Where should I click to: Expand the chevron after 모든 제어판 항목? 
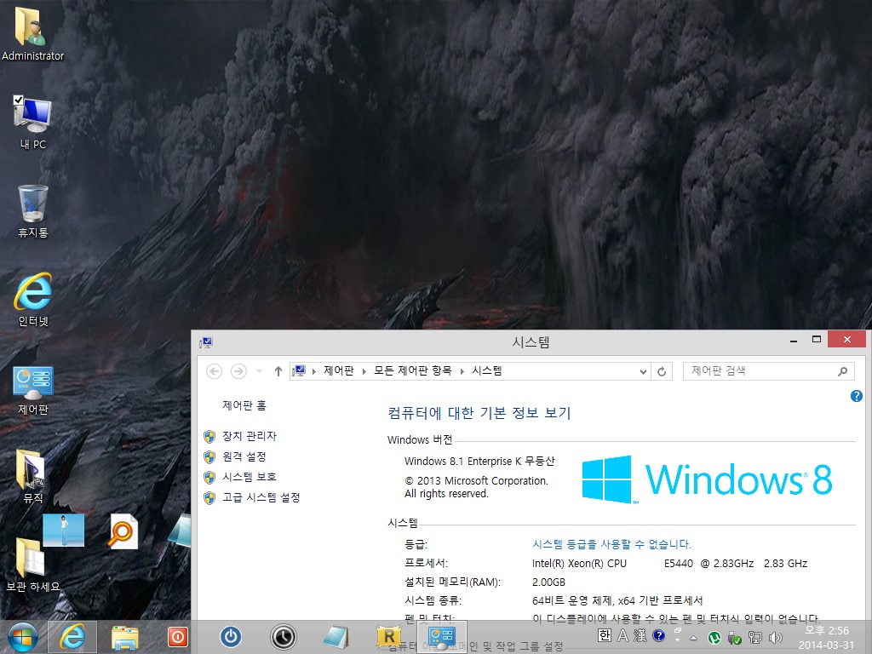(x=462, y=371)
